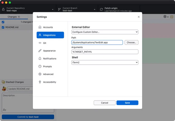
Task: Expand the Current Branch dropdown
Action: pos(77,9)
